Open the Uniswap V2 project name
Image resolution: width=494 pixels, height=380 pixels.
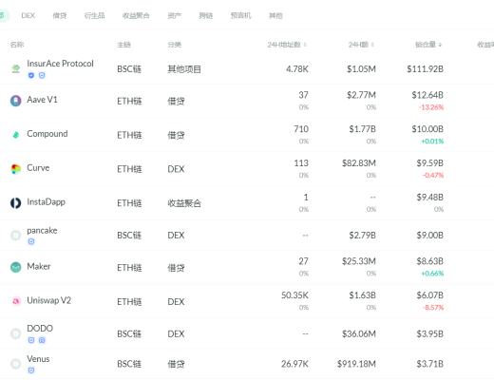[x=48, y=300]
